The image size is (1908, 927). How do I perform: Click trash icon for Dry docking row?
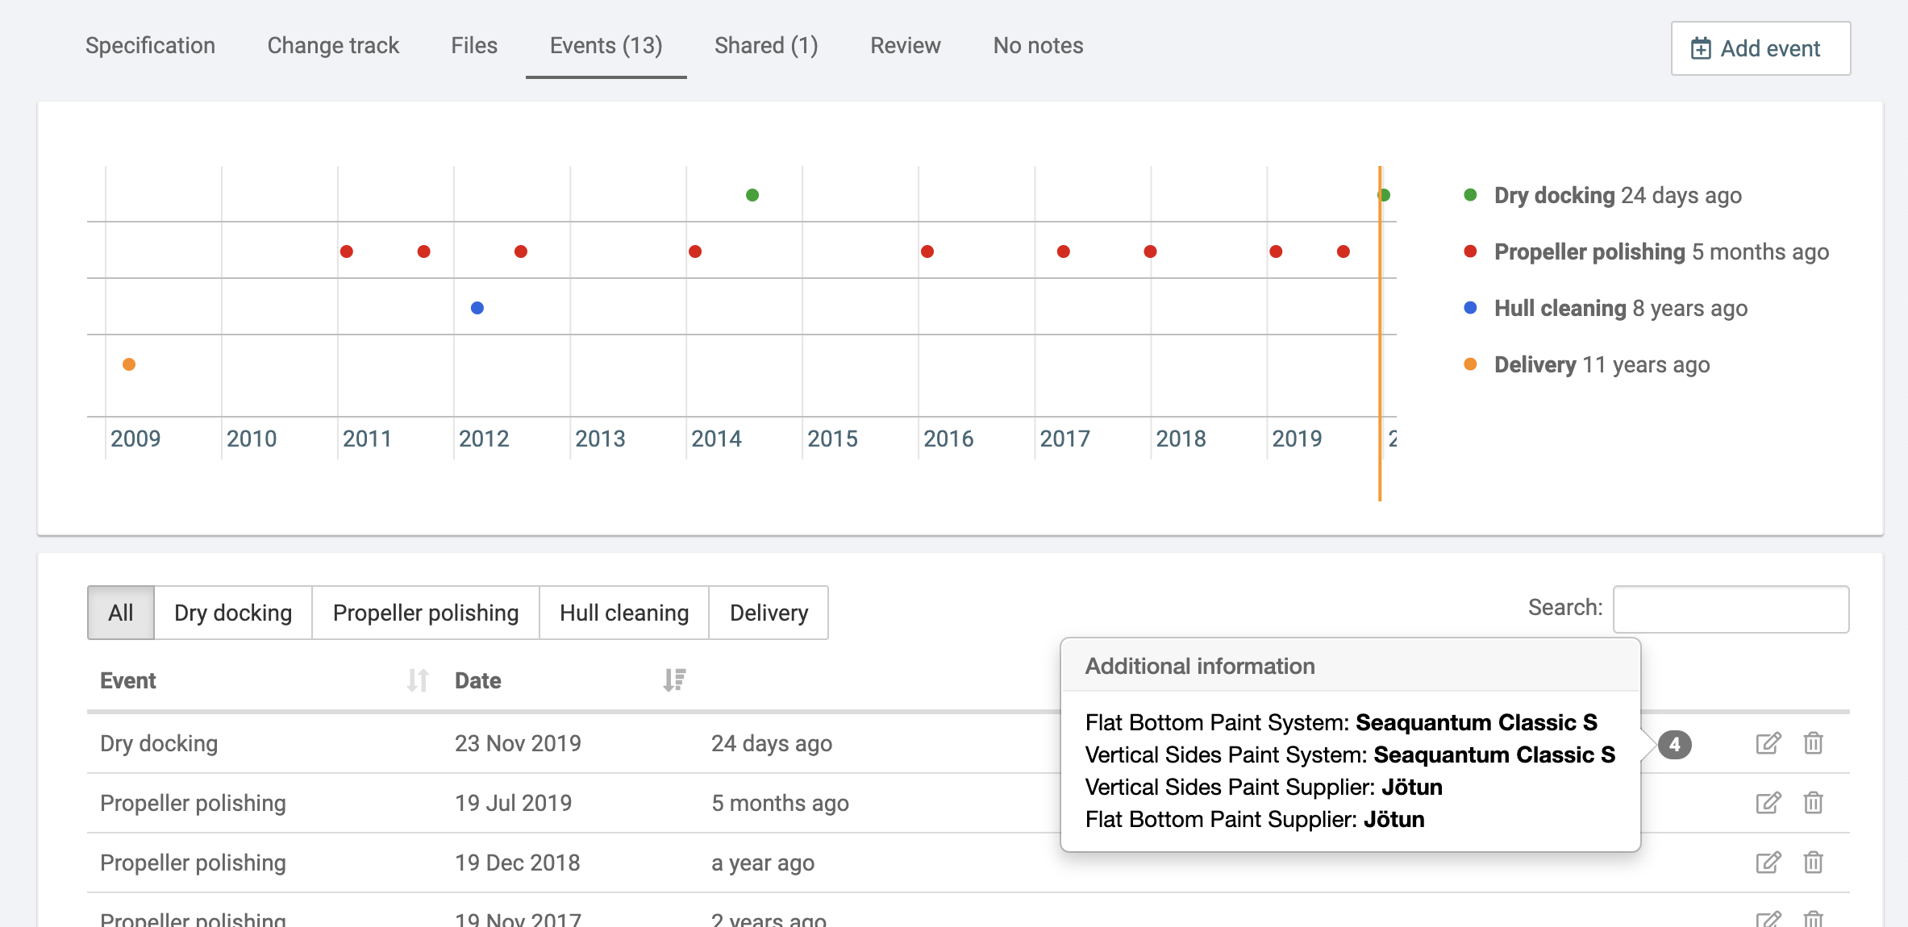tap(1813, 743)
